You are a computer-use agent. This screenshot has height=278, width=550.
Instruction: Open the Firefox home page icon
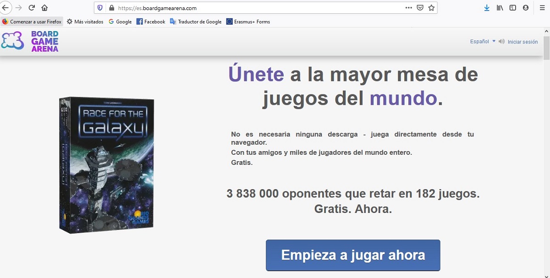(x=44, y=8)
